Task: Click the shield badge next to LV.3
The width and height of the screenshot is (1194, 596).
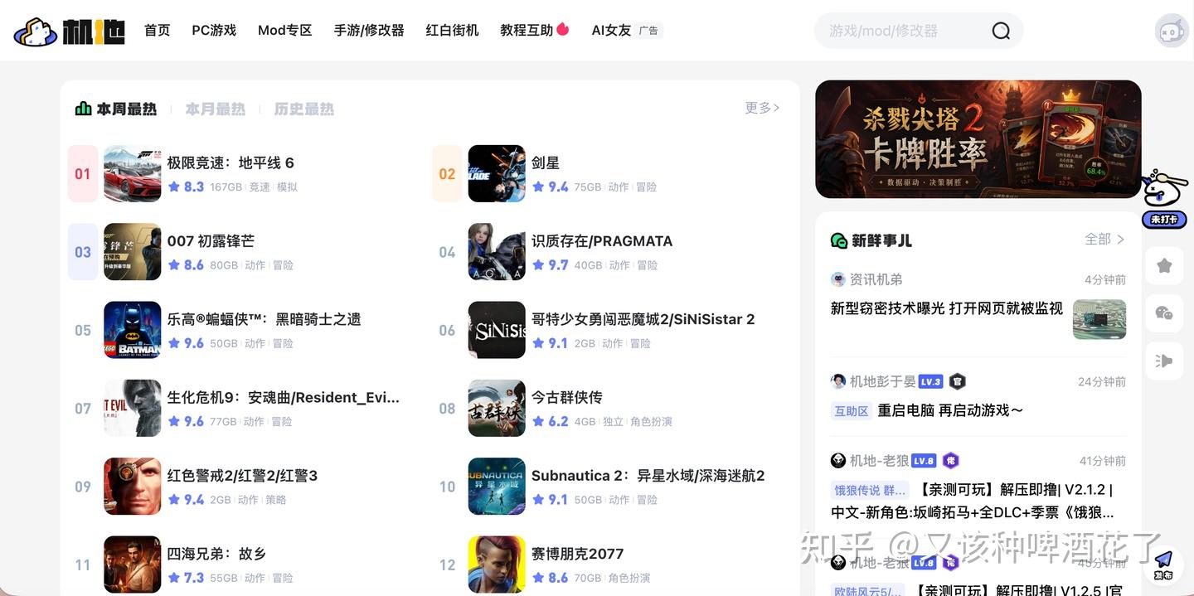Action: [x=957, y=381]
